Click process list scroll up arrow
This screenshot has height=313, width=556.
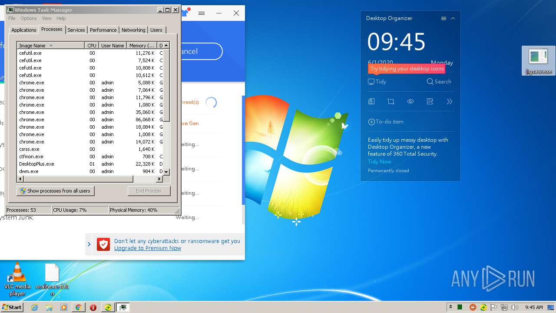[166, 45]
